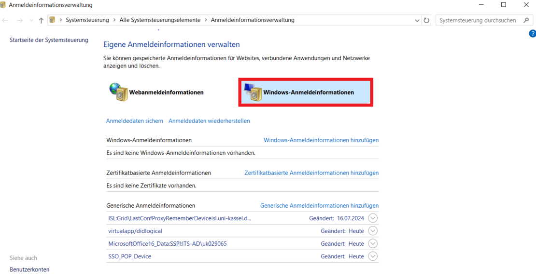This screenshot has width=536, height=280.
Task: Expand the MicrosoftOffice16_Data credential chevron
Action: 372,243
